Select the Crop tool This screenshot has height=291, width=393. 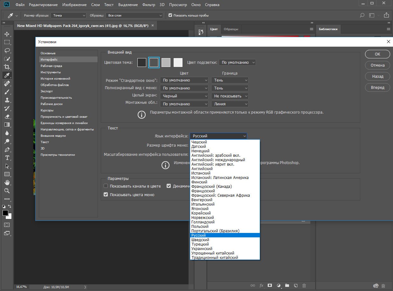coord(7,67)
